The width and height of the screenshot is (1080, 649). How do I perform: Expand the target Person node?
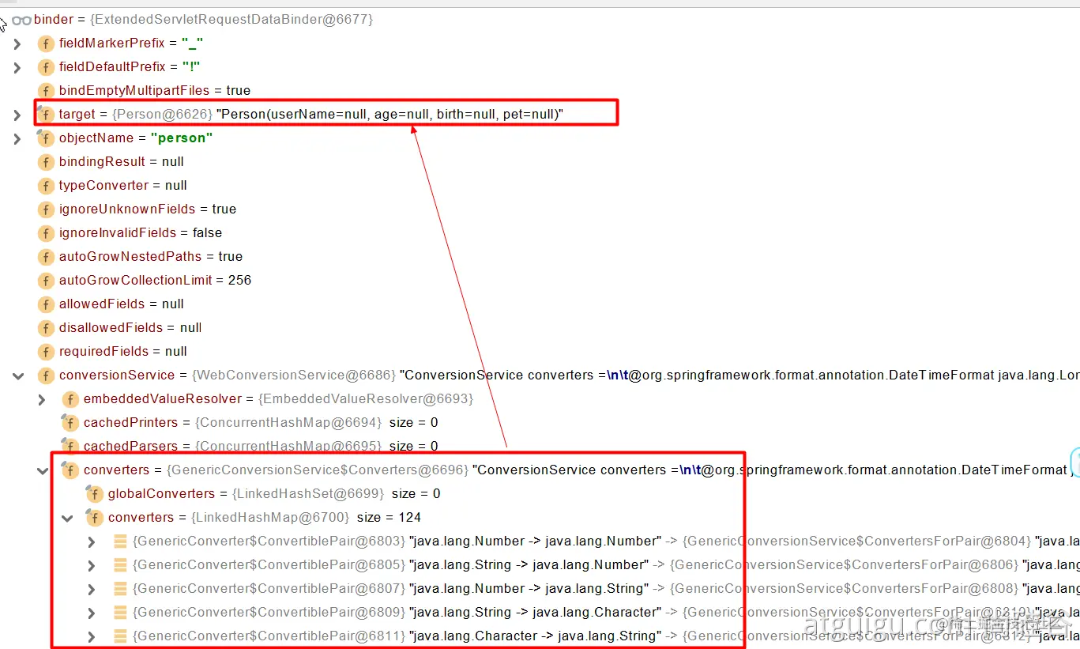[x=17, y=115]
